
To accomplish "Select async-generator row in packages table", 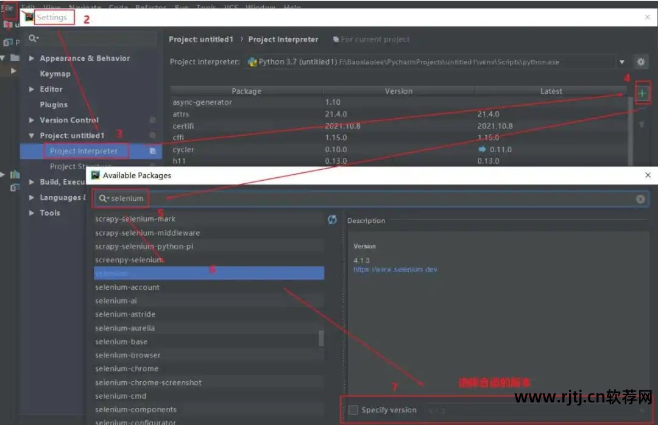I will [x=398, y=102].
